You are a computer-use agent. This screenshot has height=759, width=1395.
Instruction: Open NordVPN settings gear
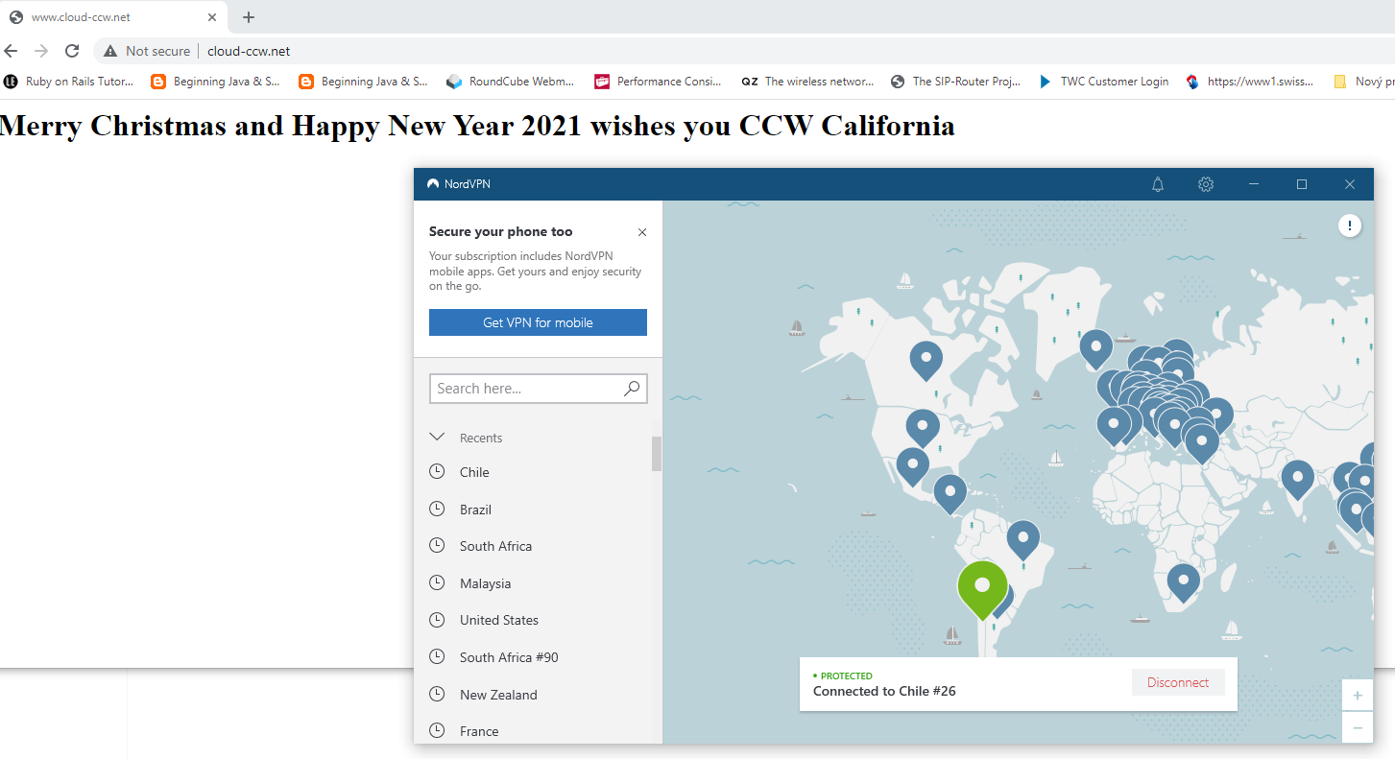tap(1206, 184)
